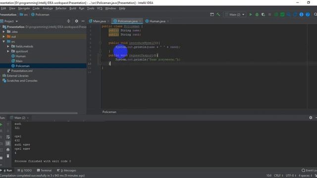
Task: Open the Help menu
Action: click(x=122, y=8)
